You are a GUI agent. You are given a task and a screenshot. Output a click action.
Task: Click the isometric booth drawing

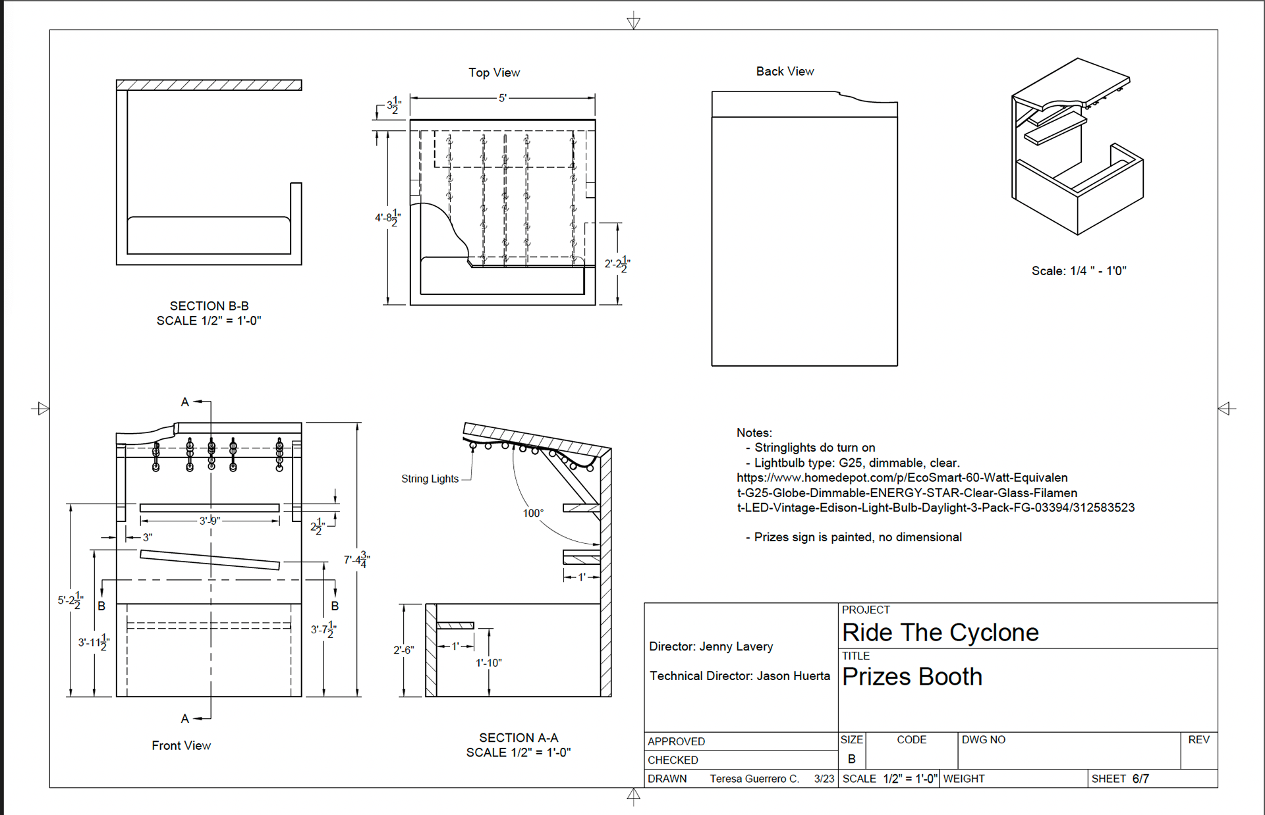[1078, 146]
